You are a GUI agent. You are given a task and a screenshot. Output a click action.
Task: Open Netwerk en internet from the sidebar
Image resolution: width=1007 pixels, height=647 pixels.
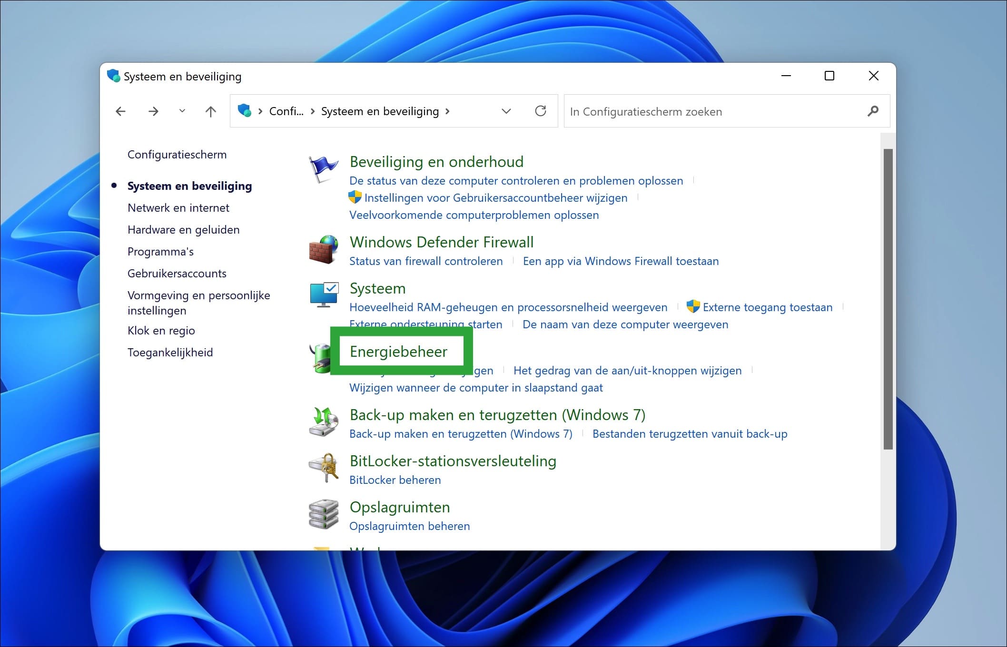pos(178,207)
